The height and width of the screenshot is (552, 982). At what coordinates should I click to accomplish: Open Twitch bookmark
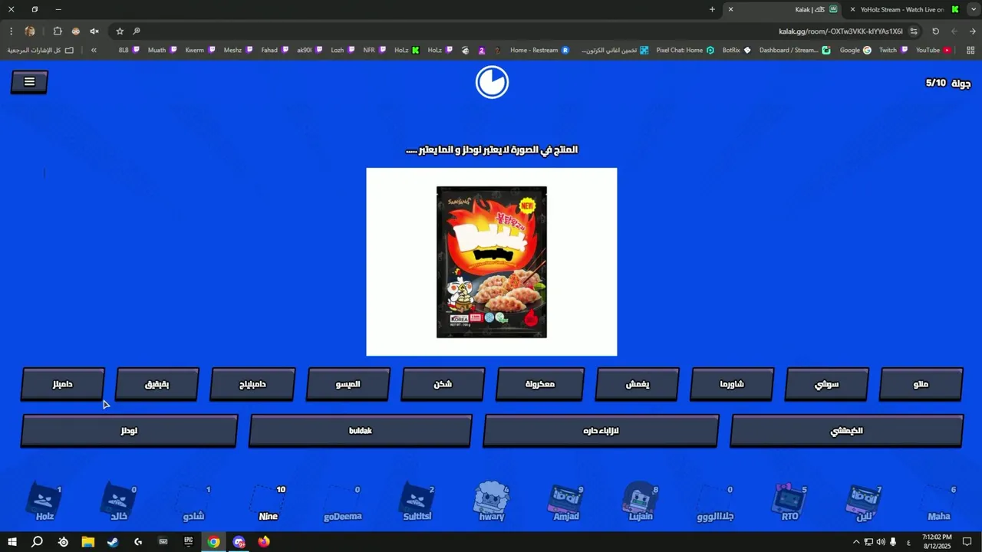[894, 50]
